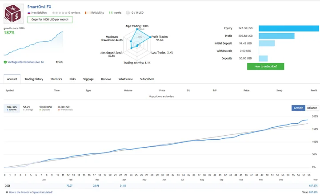Toggle the 50.00 USD Deposits series
Viewport: 320px width, 196px height.
[46, 108]
